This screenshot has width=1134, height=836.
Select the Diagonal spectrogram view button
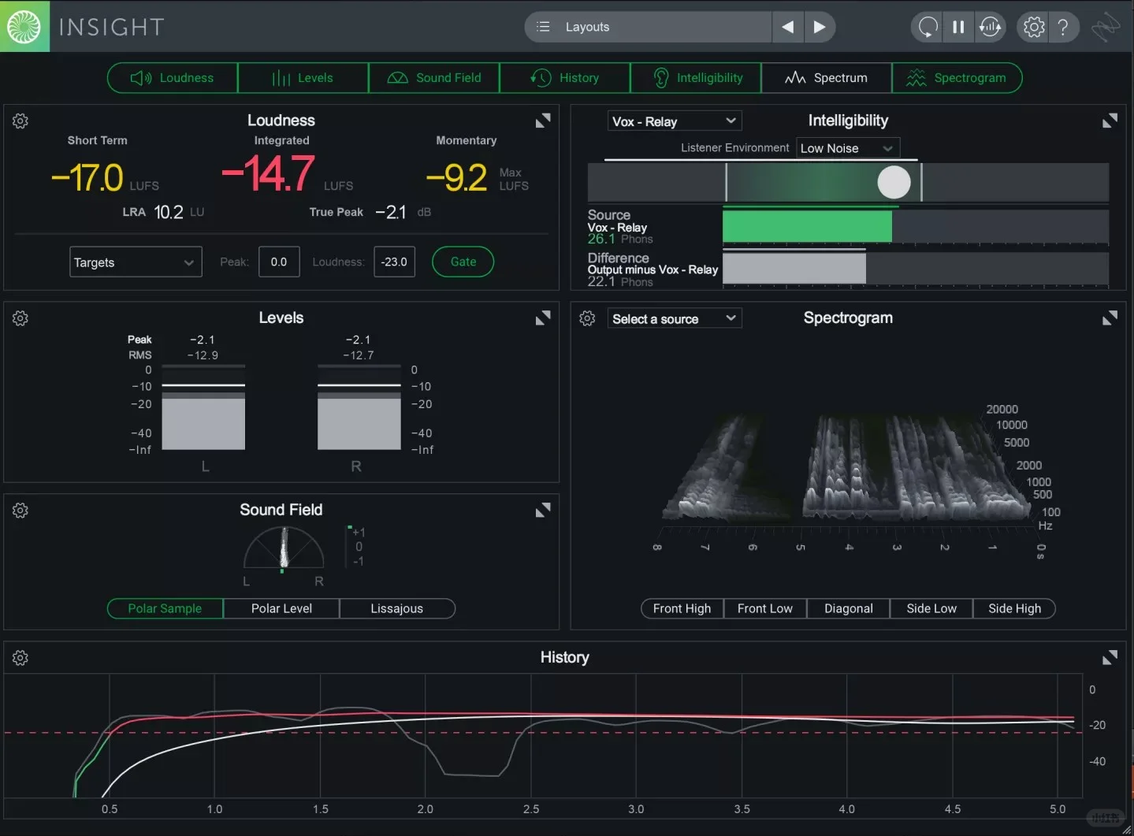click(x=848, y=608)
